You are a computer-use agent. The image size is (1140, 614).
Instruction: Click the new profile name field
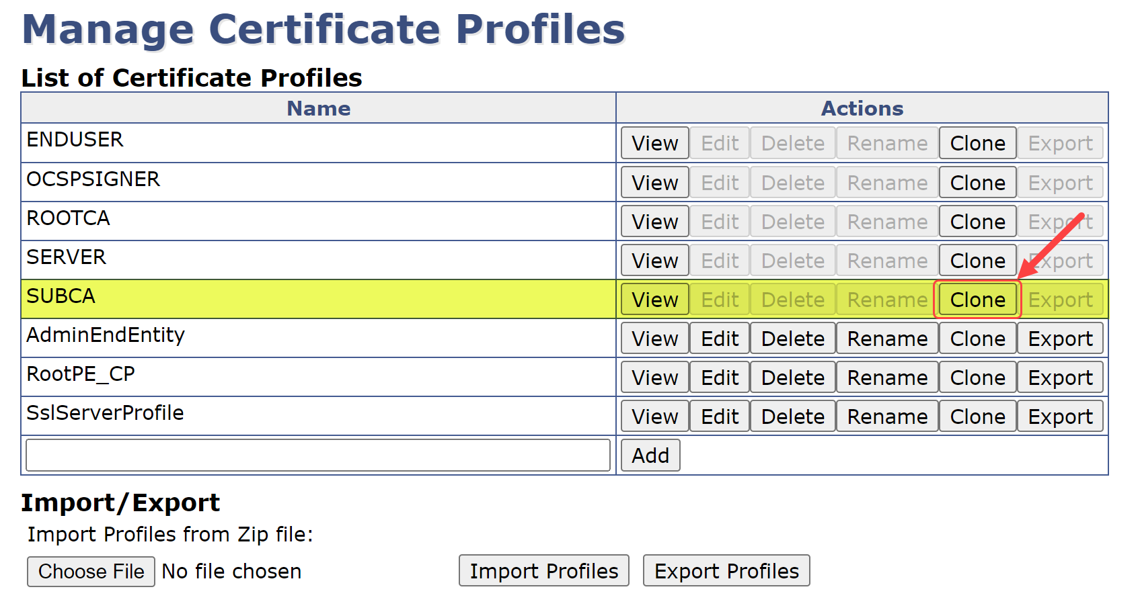pos(317,455)
